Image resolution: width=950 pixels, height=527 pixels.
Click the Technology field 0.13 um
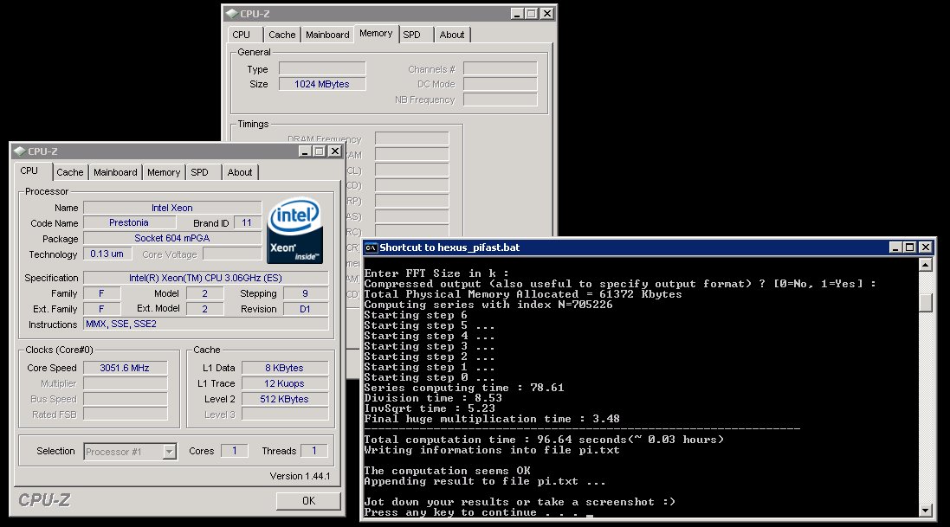point(107,254)
